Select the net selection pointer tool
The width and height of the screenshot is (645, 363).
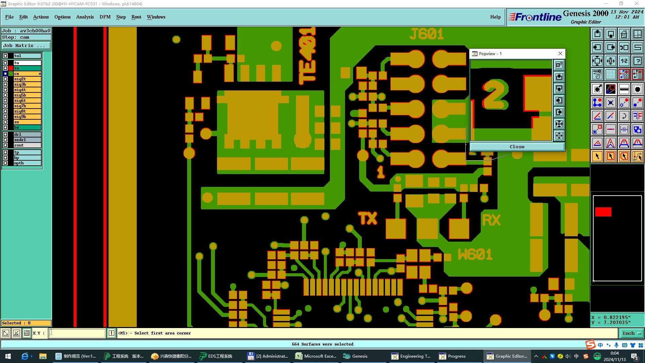point(638,156)
